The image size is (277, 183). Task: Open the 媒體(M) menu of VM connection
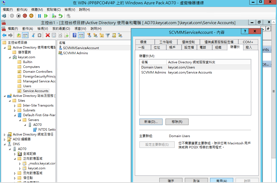coord(37,10)
